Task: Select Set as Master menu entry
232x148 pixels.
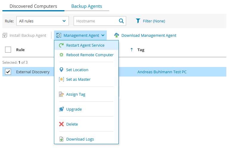Action: pos(86,79)
